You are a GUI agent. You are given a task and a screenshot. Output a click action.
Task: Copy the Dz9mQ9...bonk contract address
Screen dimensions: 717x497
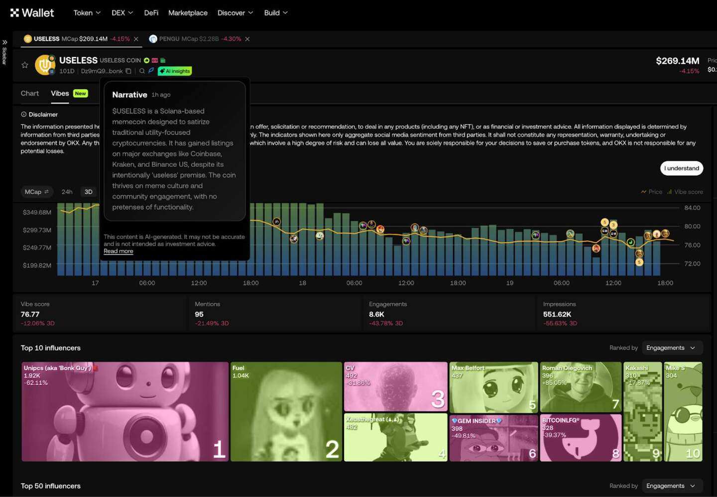[x=128, y=71]
